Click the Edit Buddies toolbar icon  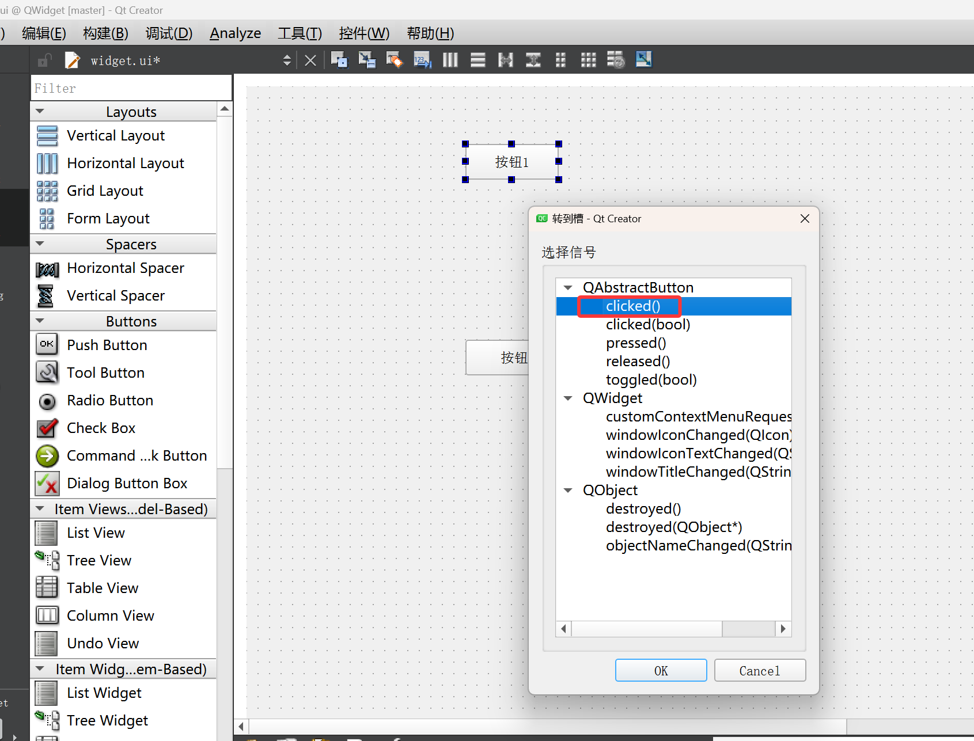pos(395,60)
